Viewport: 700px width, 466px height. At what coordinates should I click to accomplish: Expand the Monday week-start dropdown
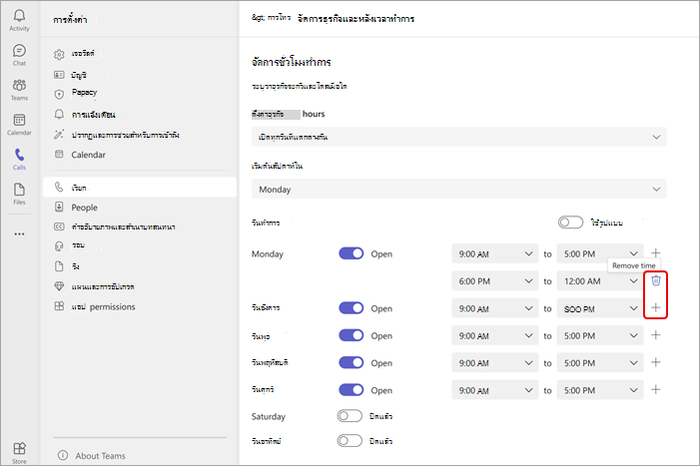(459, 189)
